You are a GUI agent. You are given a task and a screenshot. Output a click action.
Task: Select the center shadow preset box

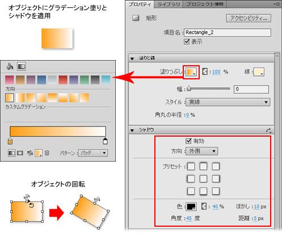[203, 179]
